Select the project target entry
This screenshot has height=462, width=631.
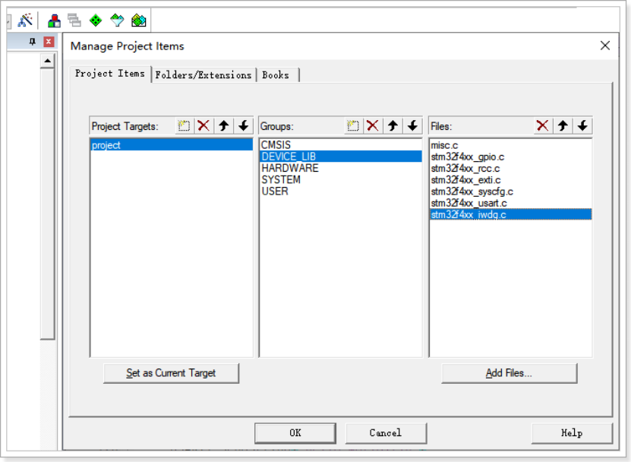[x=172, y=145]
